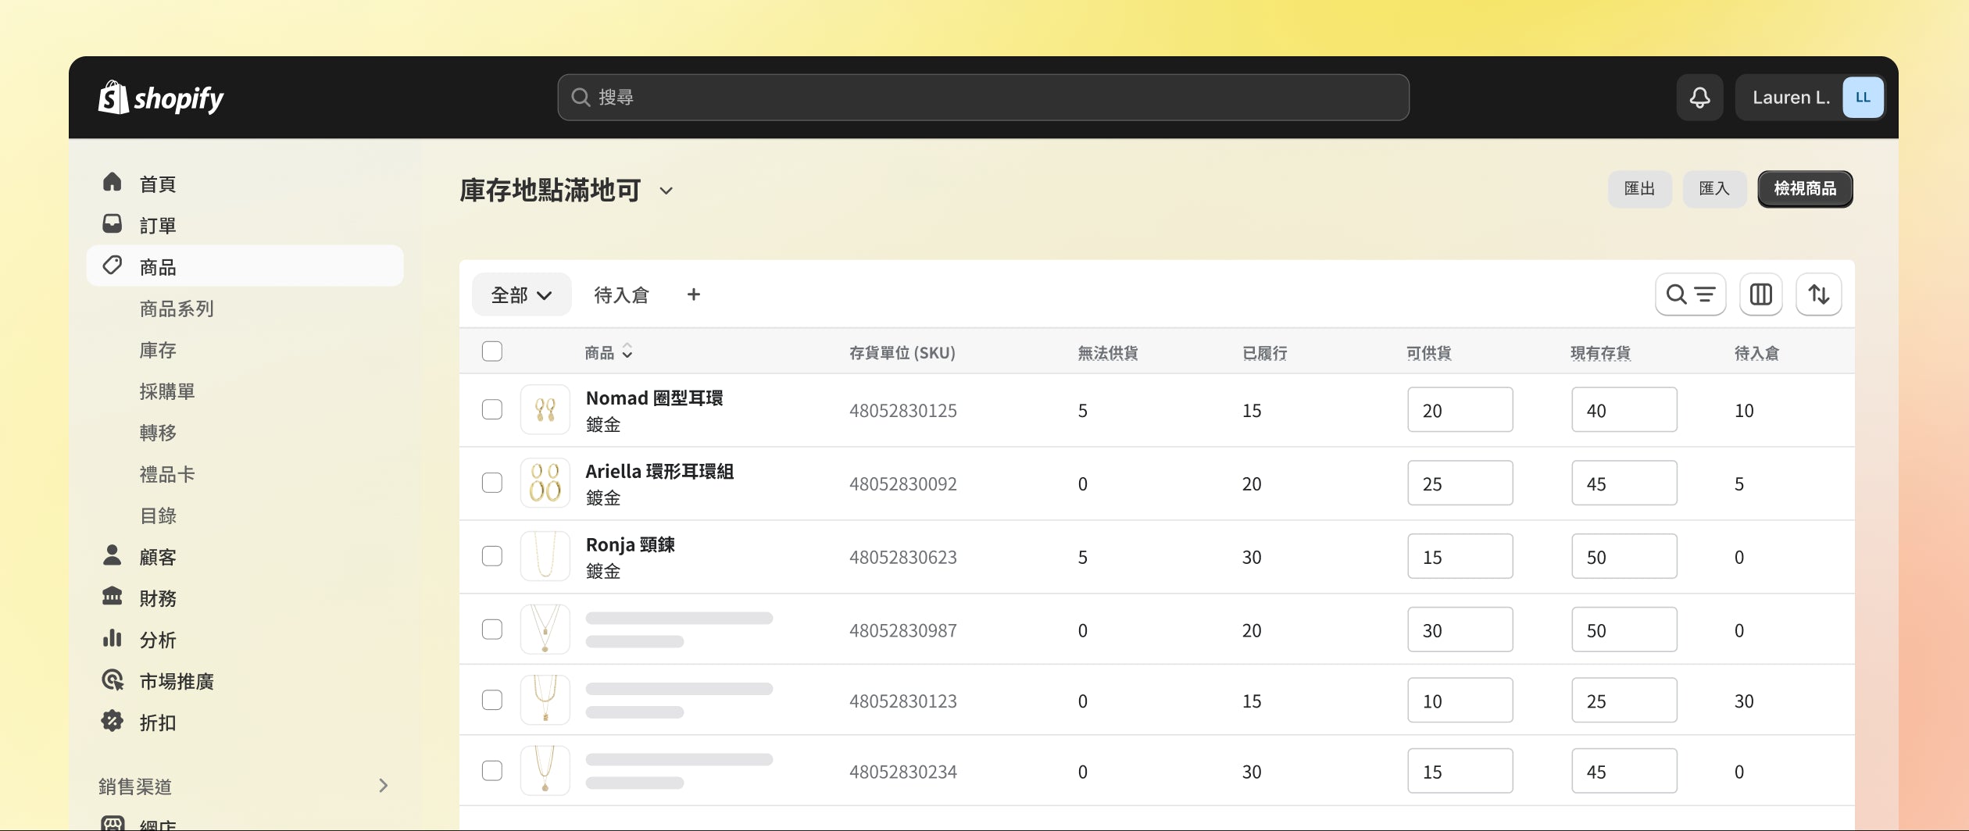The image size is (1969, 831).
Task: Open the sort arrows button
Action: (1818, 294)
